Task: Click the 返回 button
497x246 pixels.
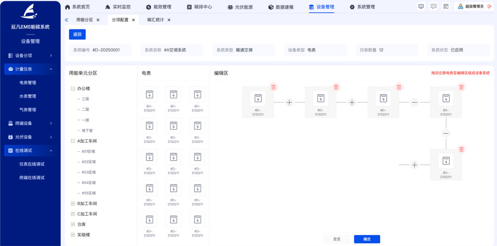Action: coord(77,34)
